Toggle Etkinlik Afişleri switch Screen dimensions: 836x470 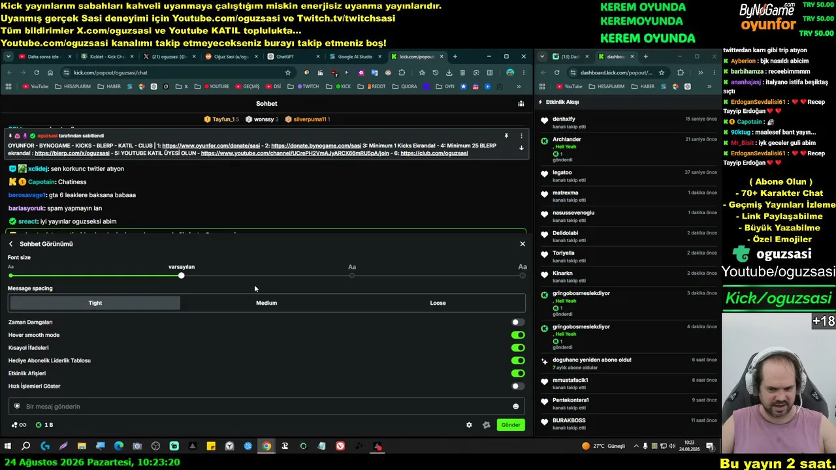click(518, 373)
